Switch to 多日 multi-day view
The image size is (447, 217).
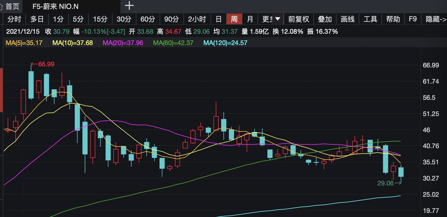(37, 19)
